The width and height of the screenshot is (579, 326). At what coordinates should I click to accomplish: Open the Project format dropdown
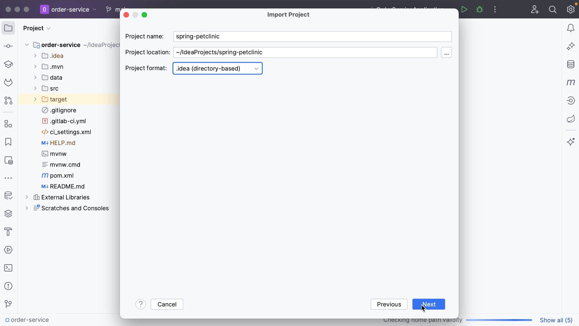pyautogui.click(x=217, y=69)
